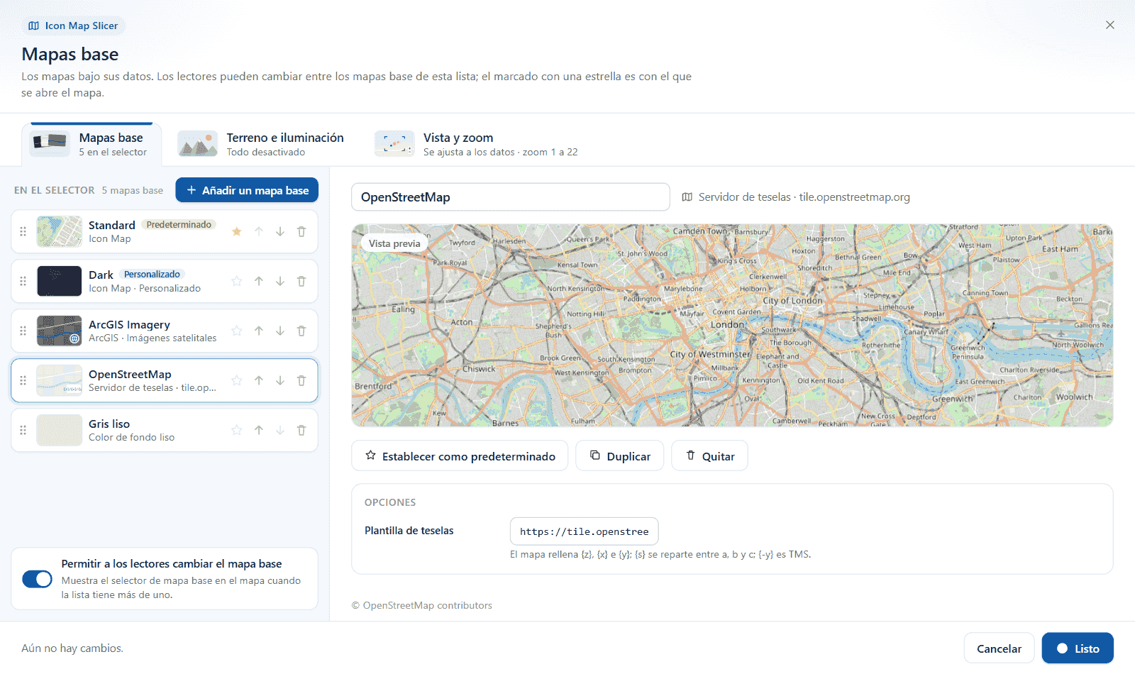
Task: Select the Gris liso color swatch thumbnail
Action: tap(60, 430)
